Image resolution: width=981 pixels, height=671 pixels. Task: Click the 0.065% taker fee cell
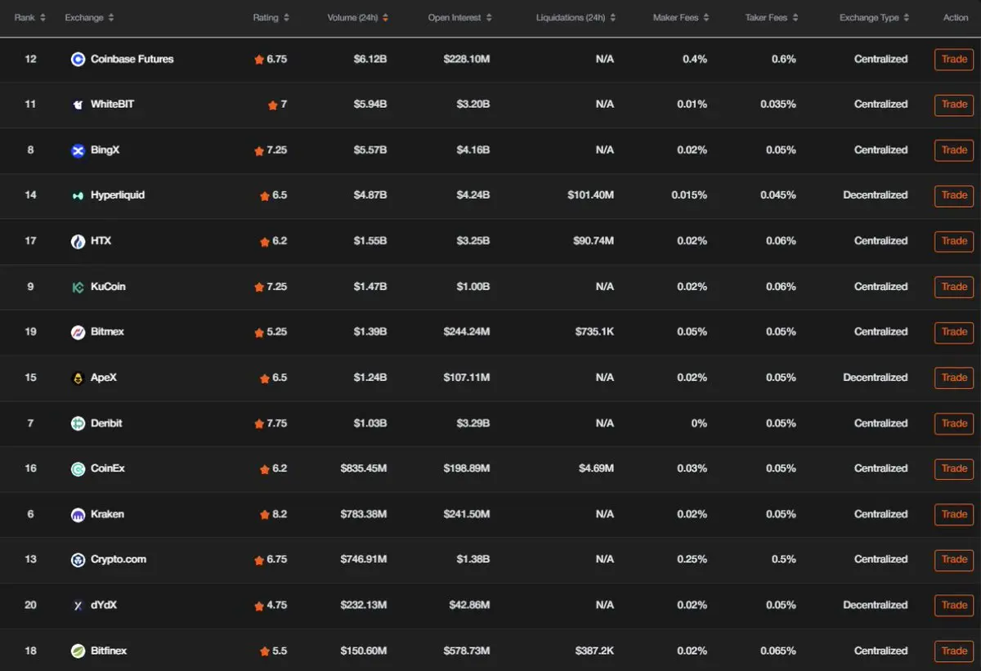[777, 651]
